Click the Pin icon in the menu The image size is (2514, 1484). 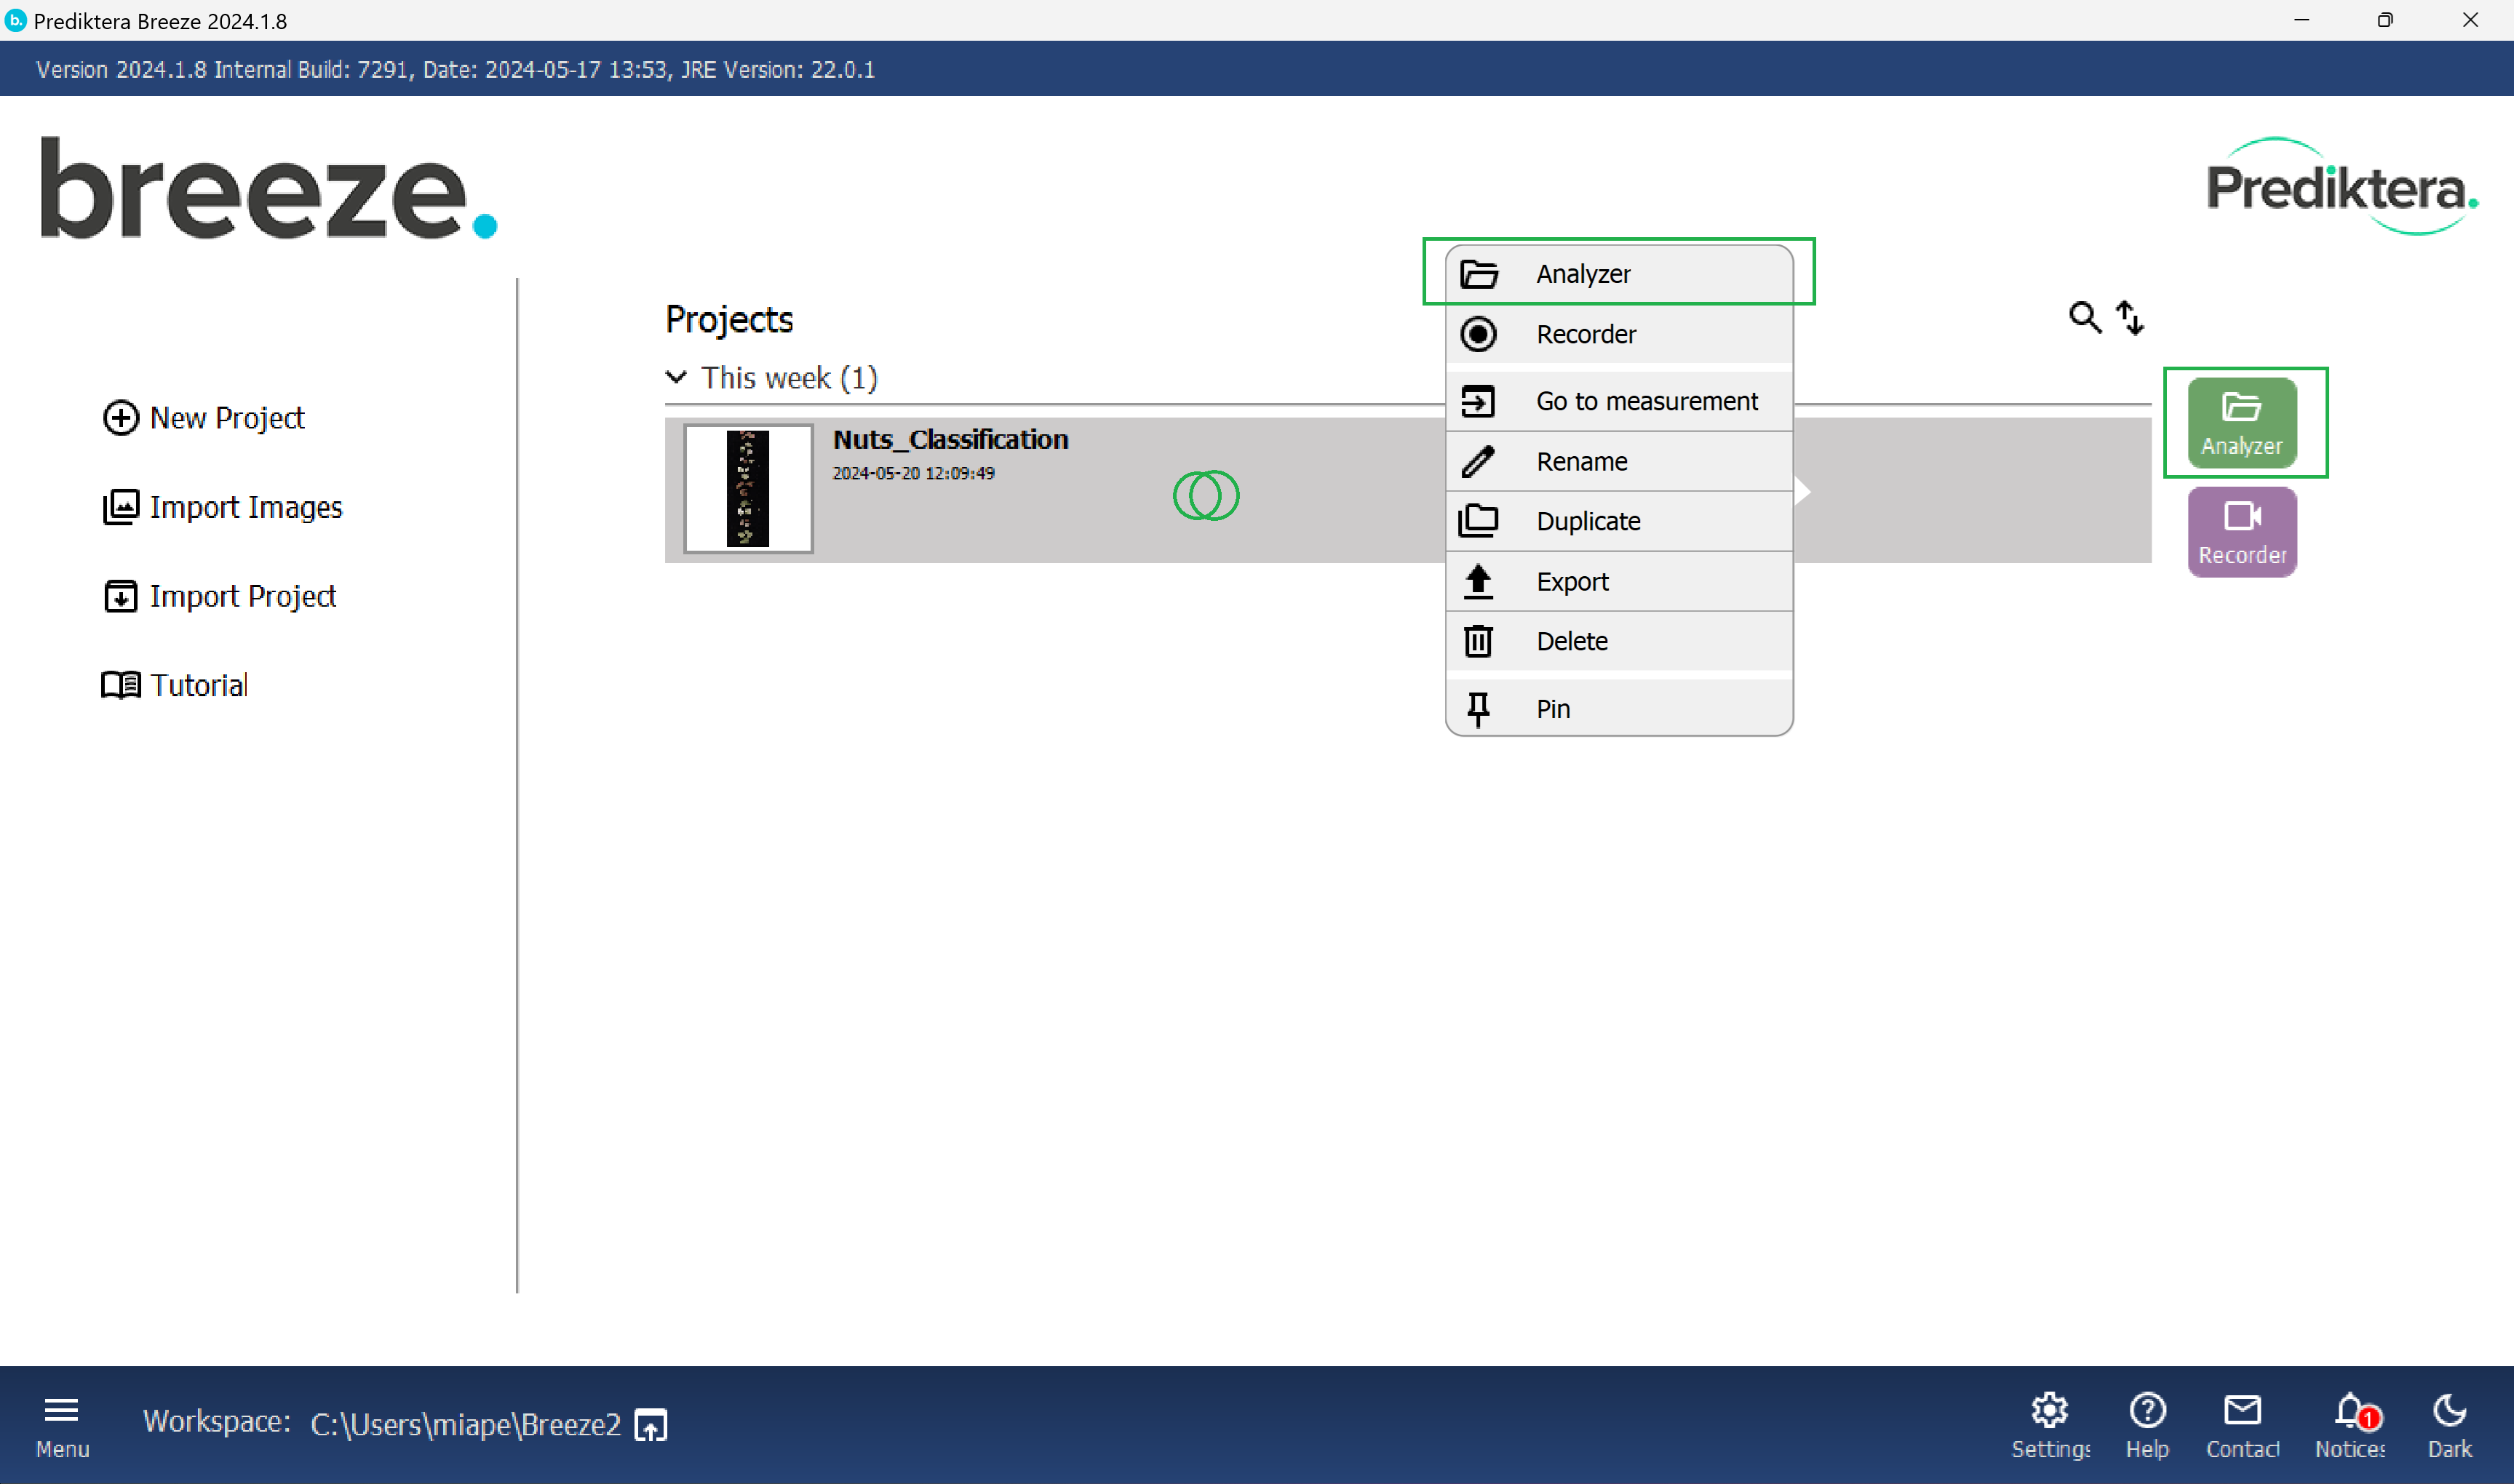pyautogui.click(x=1481, y=708)
